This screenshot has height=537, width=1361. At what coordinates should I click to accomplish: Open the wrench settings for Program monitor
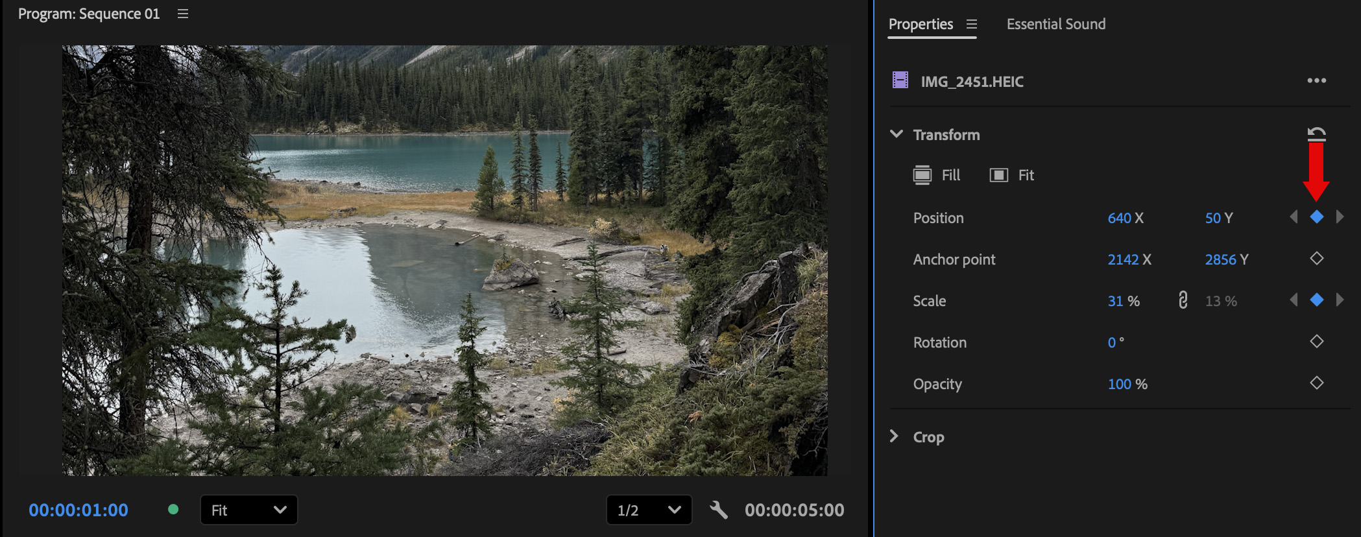coord(718,510)
